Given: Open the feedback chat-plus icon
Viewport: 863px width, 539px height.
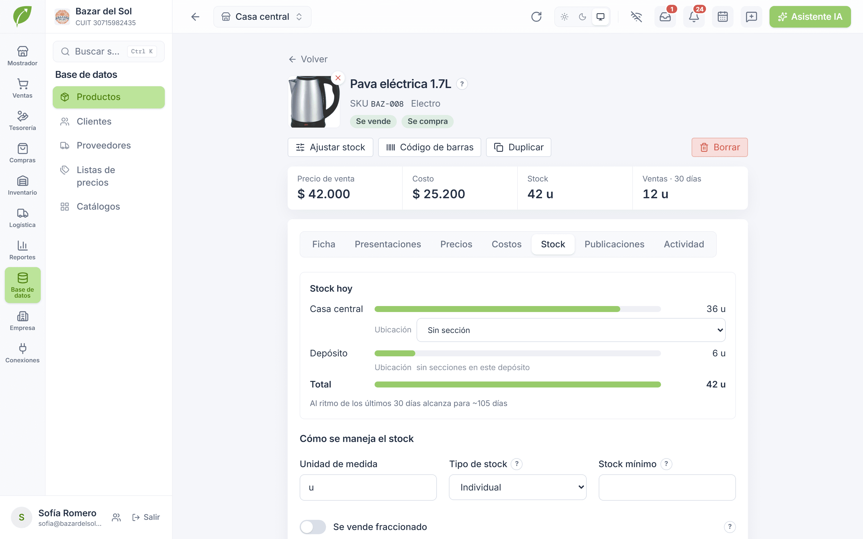Looking at the screenshot, I should click(x=752, y=17).
